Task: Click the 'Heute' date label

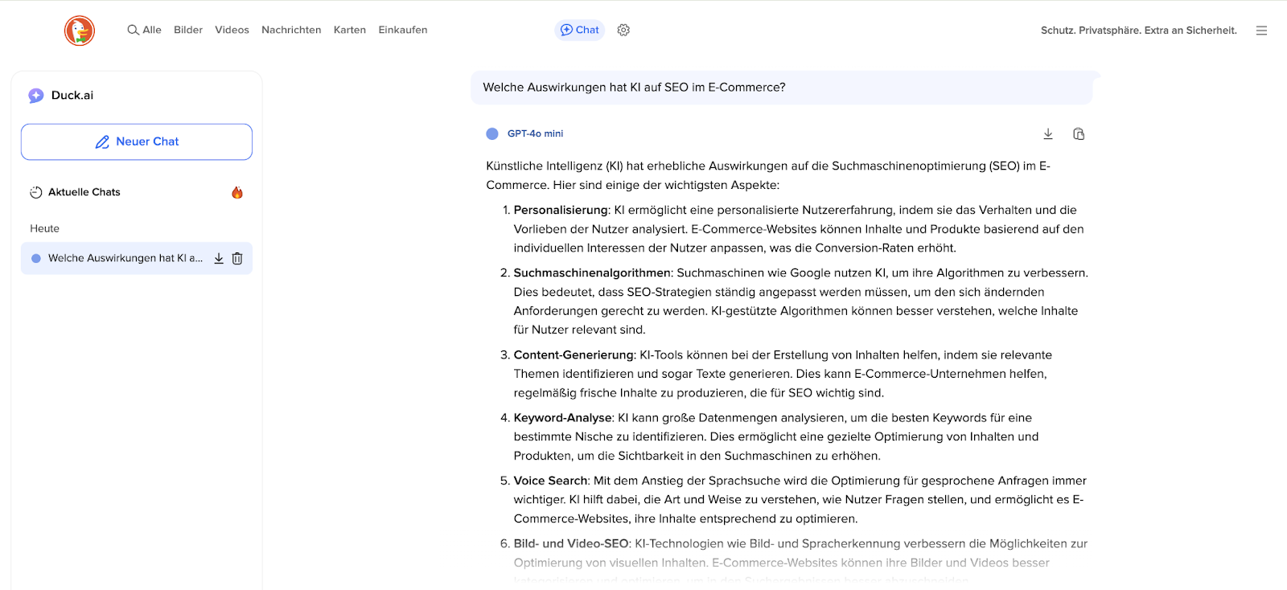Action: pyautogui.click(x=45, y=229)
